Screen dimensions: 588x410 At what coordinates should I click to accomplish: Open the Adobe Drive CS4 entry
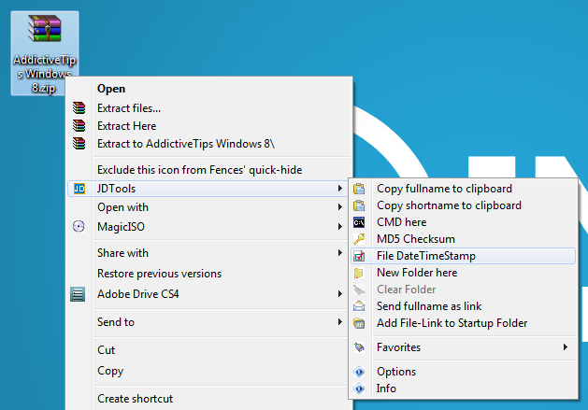(x=208, y=294)
